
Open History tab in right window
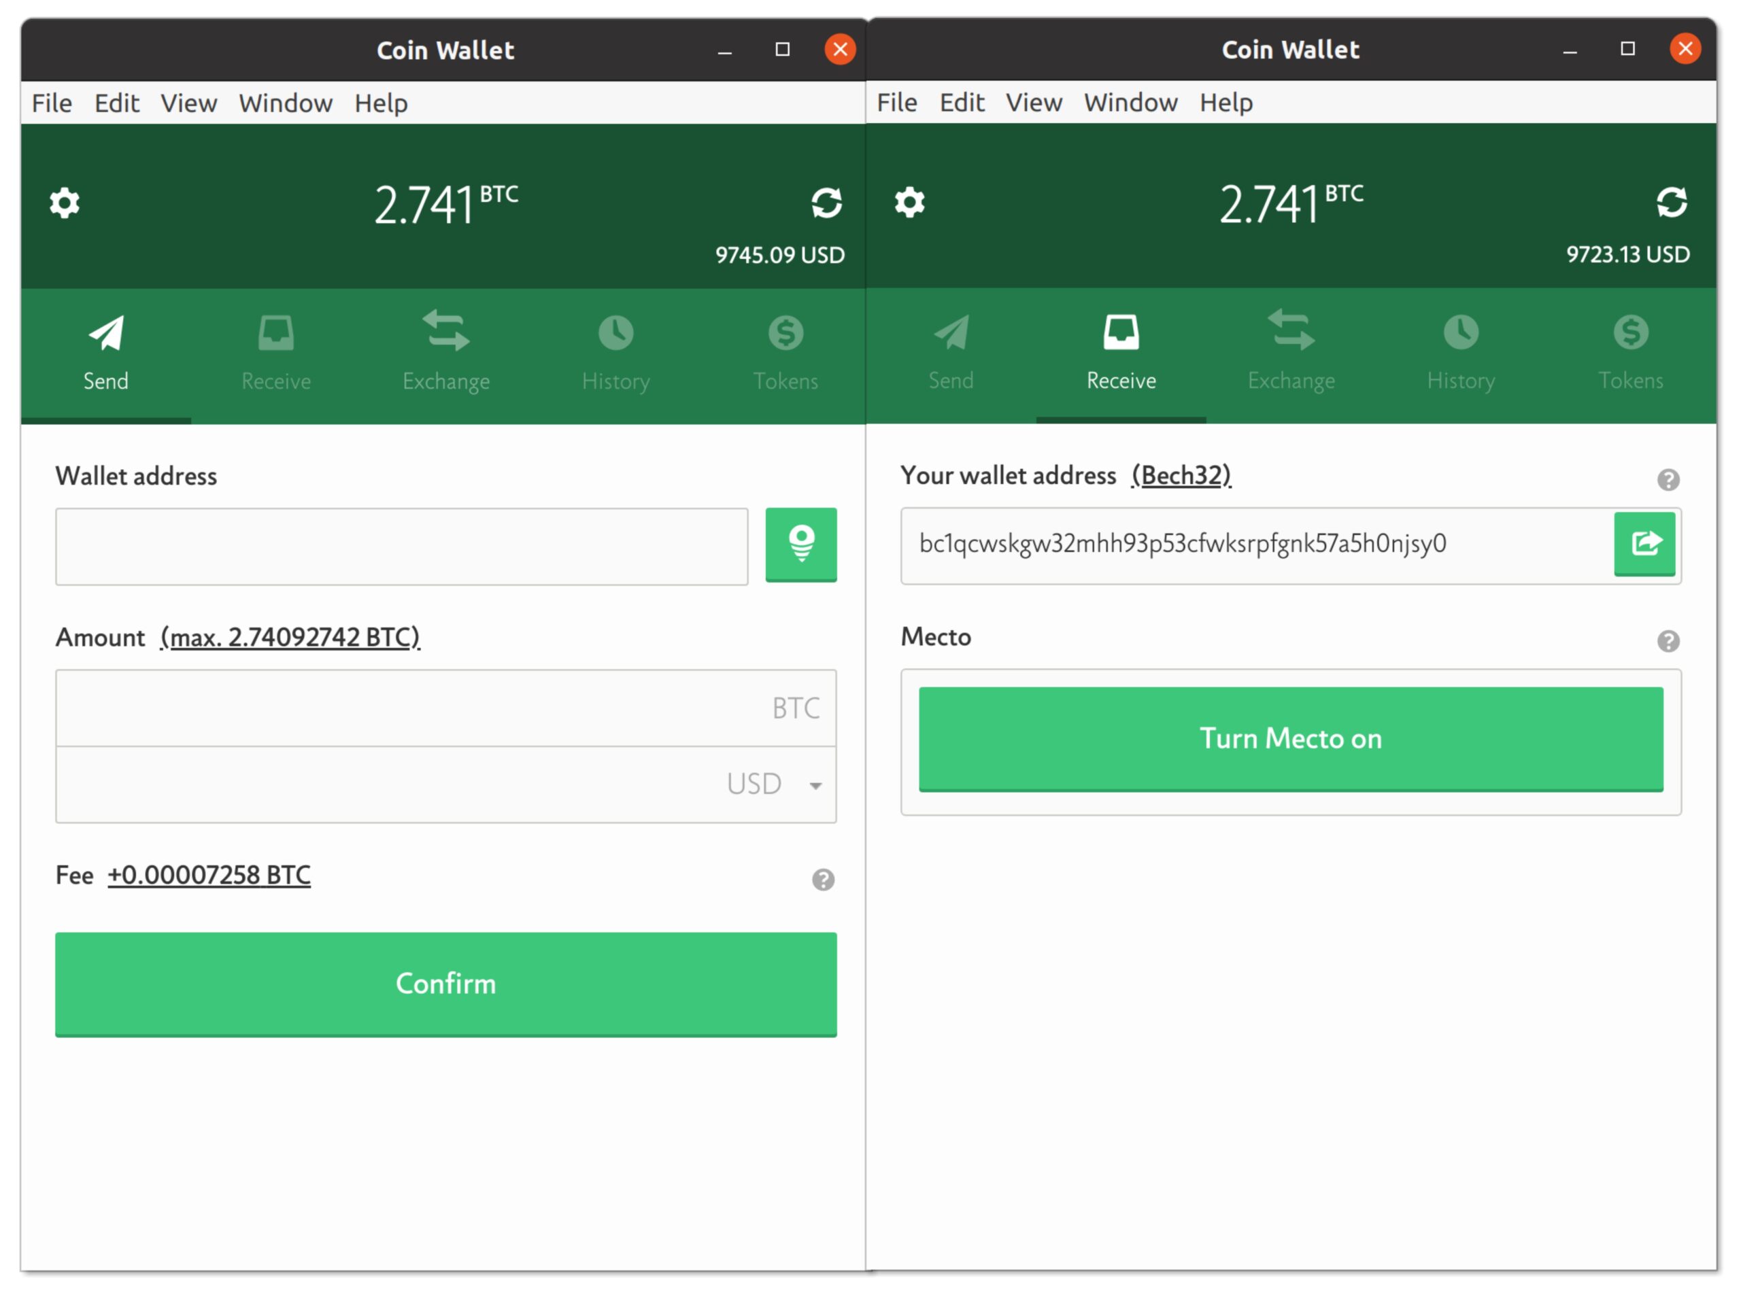tap(1461, 354)
